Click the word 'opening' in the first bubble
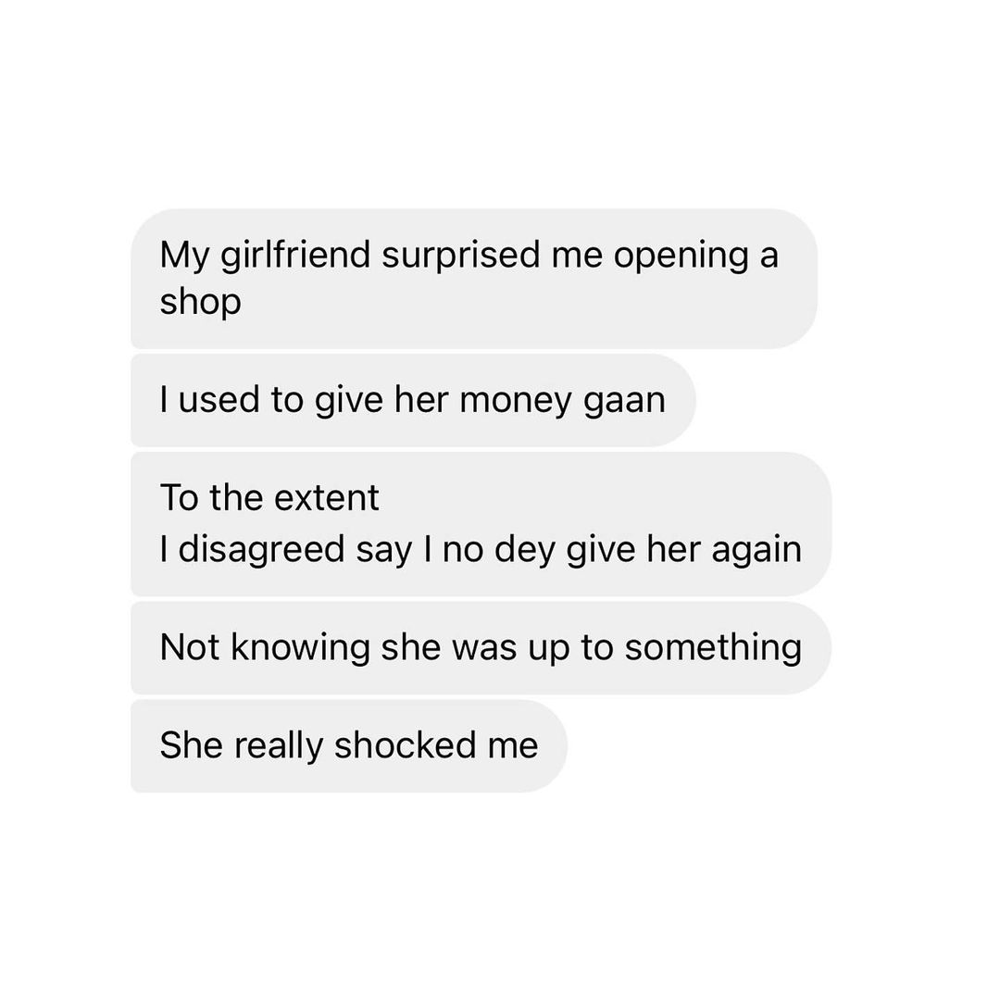1000x1000 pixels. pos(681,256)
